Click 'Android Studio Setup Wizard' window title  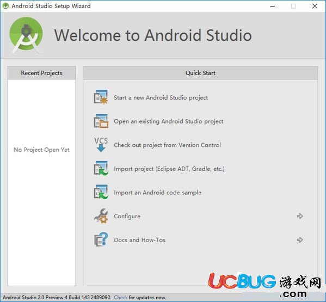(x=51, y=6)
